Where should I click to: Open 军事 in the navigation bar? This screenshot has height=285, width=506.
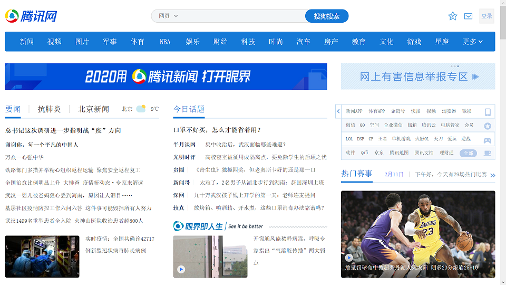click(x=110, y=42)
